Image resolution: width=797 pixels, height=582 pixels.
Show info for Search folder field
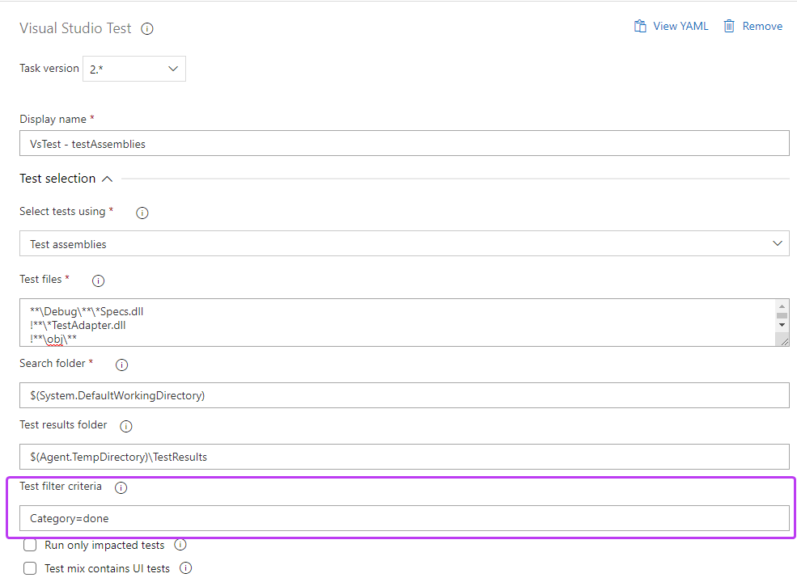click(x=121, y=365)
